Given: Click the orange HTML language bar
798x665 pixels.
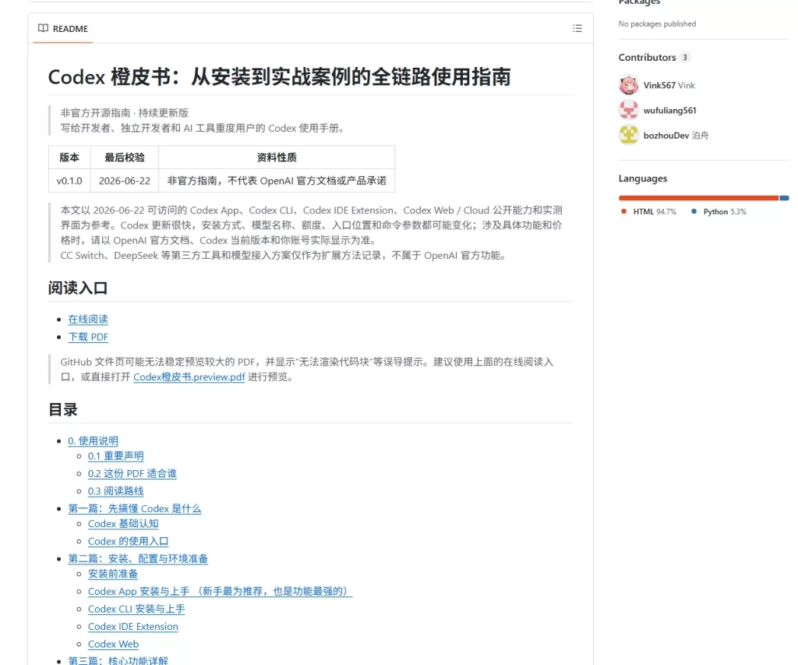Looking at the screenshot, I should click(x=698, y=198).
